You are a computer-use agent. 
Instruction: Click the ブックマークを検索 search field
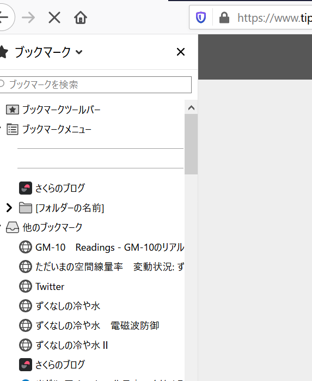(95, 84)
